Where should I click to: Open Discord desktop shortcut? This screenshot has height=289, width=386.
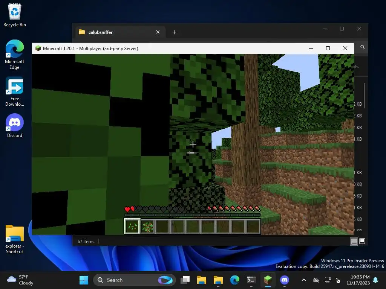pyautogui.click(x=15, y=125)
